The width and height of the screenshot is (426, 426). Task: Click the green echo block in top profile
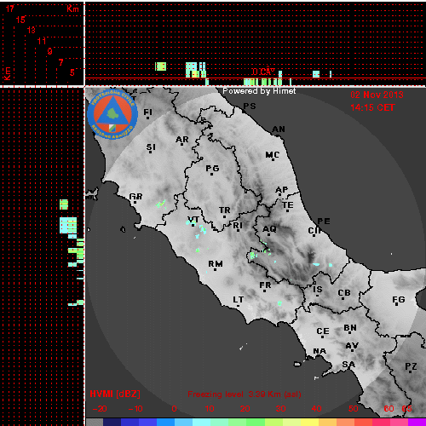[161, 66]
